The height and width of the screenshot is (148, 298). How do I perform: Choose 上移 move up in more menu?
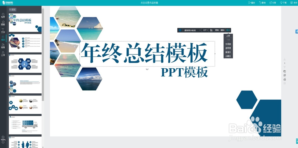point(228,36)
